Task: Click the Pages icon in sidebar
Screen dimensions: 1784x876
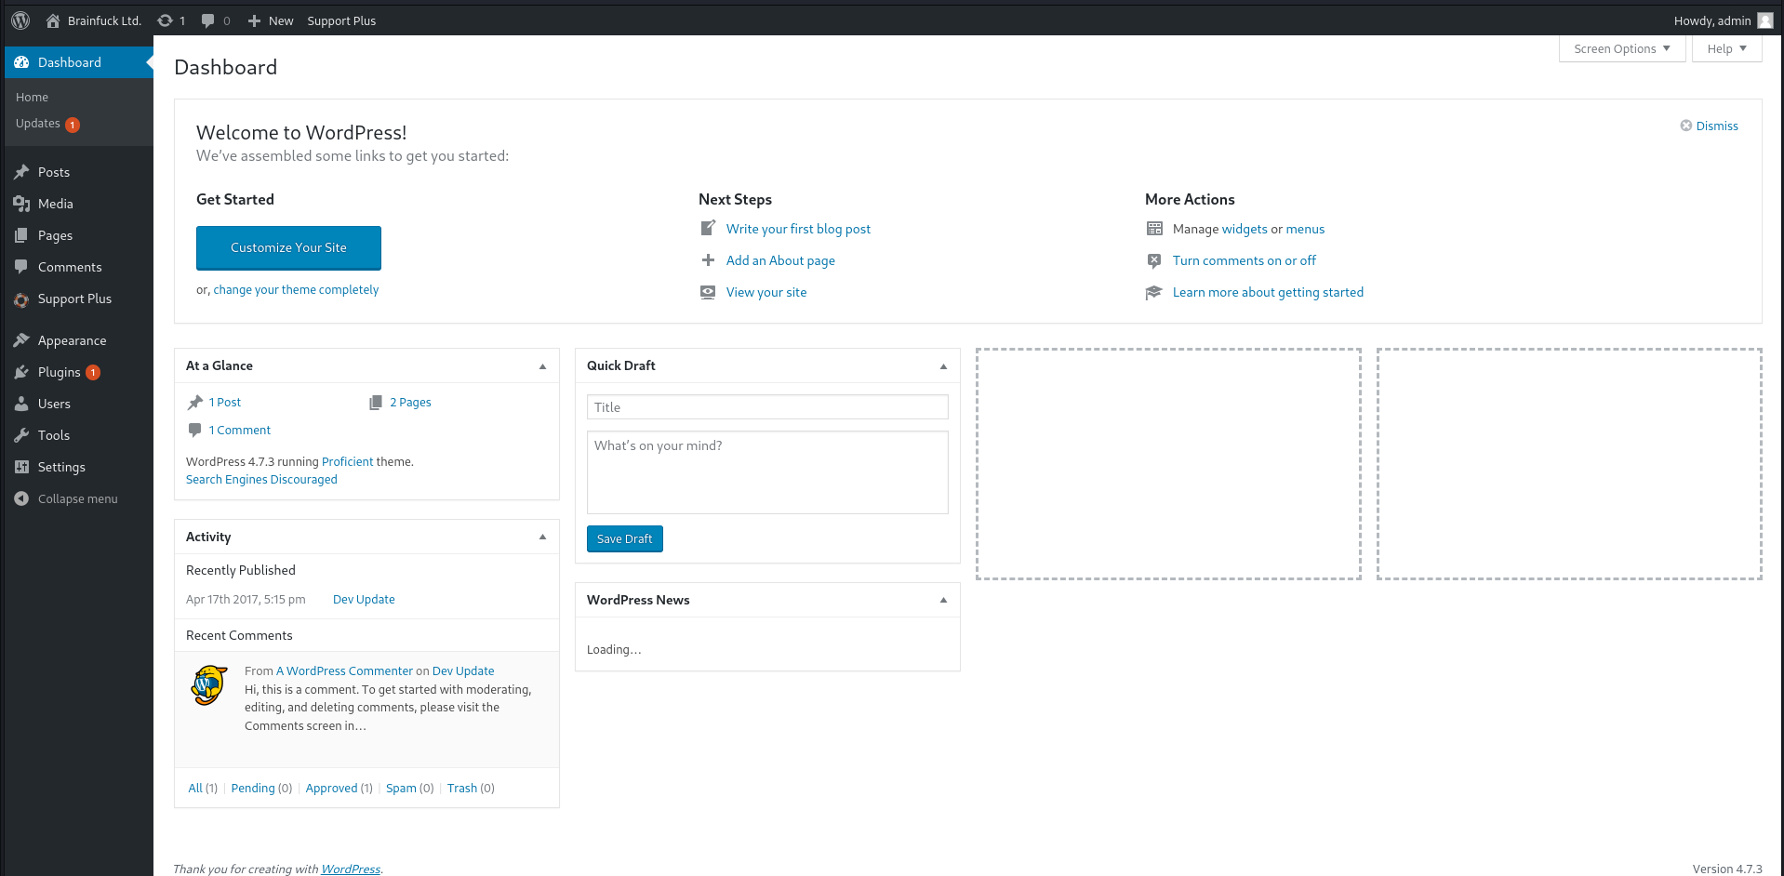Action: point(21,235)
